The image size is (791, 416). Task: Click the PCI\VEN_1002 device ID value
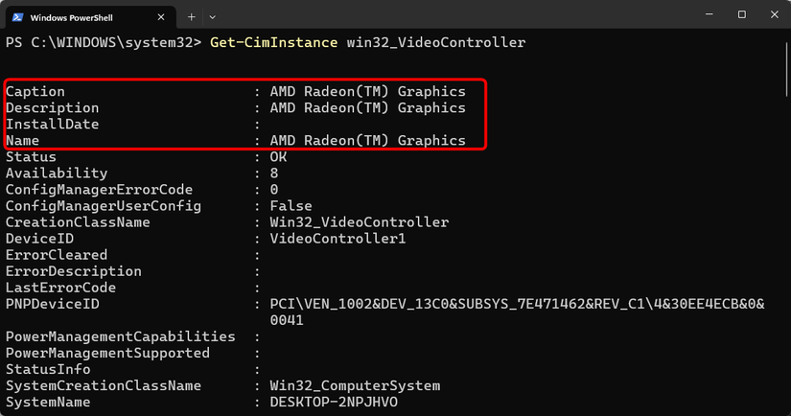coord(517,304)
